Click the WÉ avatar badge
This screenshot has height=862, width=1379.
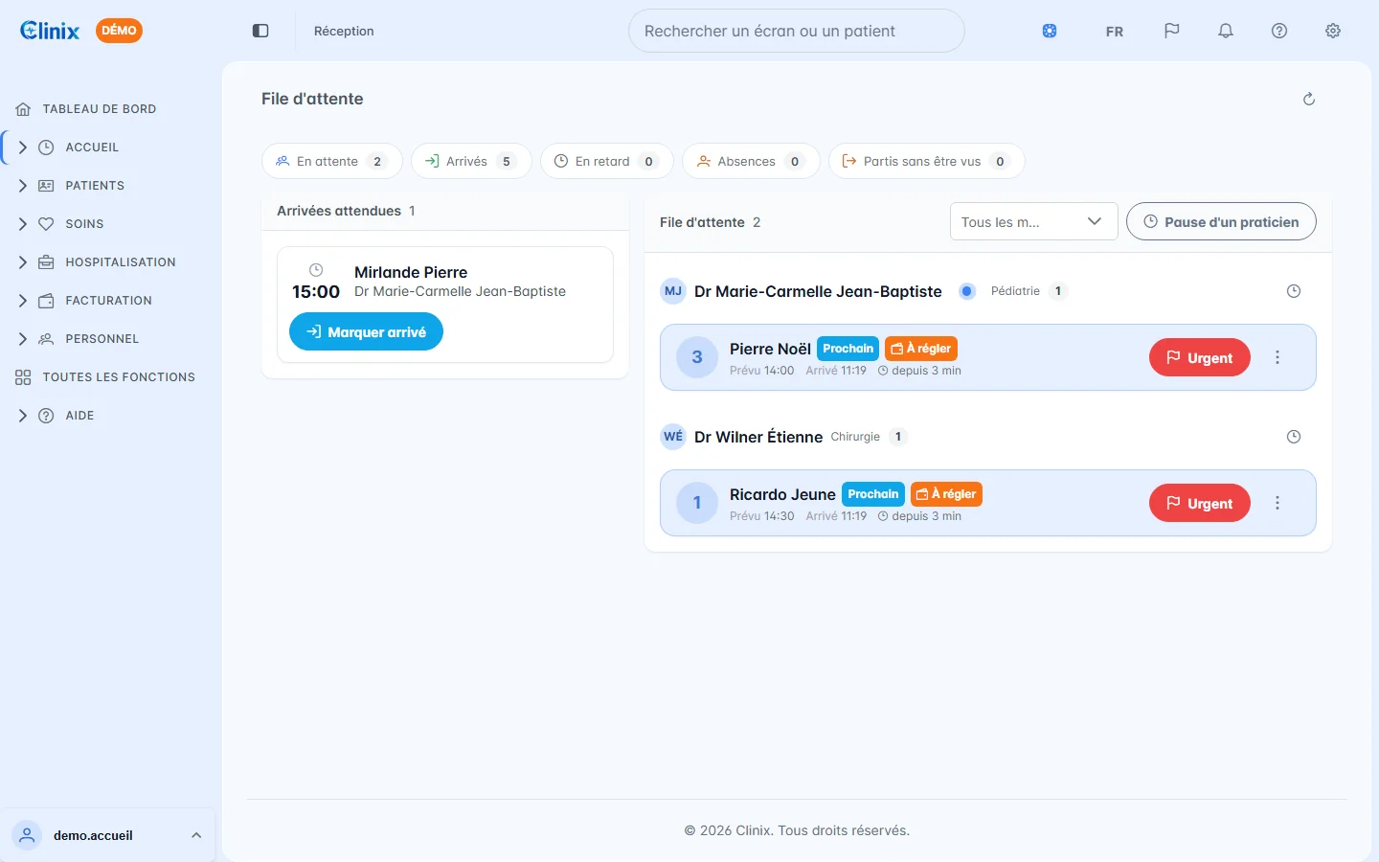tap(673, 437)
